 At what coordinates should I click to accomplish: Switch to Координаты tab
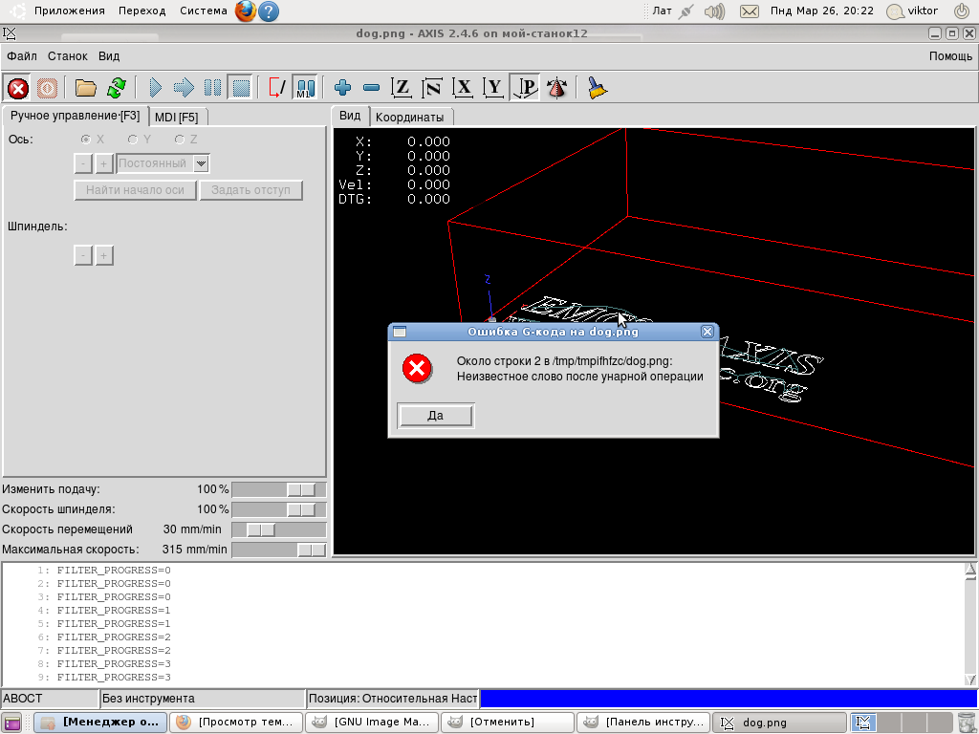click(x=409, y=118)
